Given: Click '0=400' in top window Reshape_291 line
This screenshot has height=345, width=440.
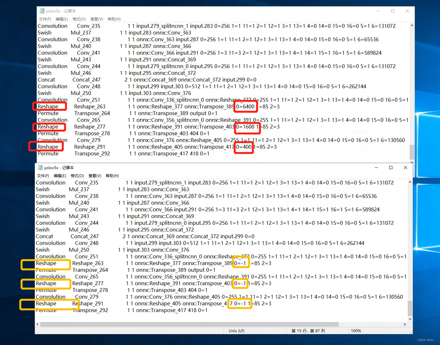Looking at the screenshot, I should pyautogui.click(x=244, y=147).
